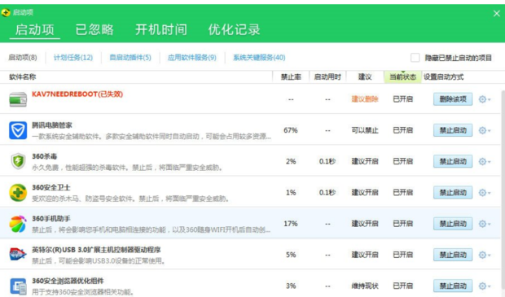Click the KAV7NEEDREBOOT drive icon
Viewport: 505px width, 297px height.
(18, 99)
